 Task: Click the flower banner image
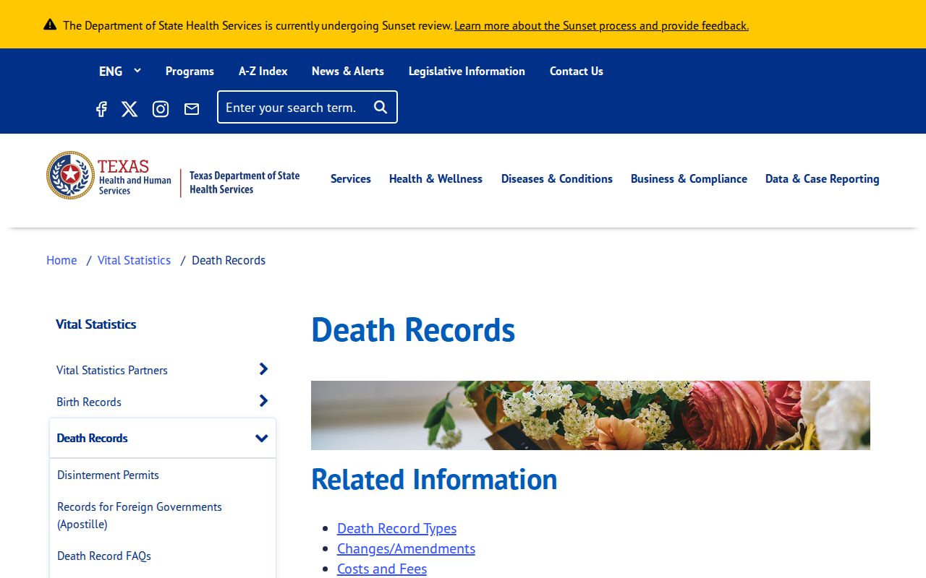click(590, 415)
